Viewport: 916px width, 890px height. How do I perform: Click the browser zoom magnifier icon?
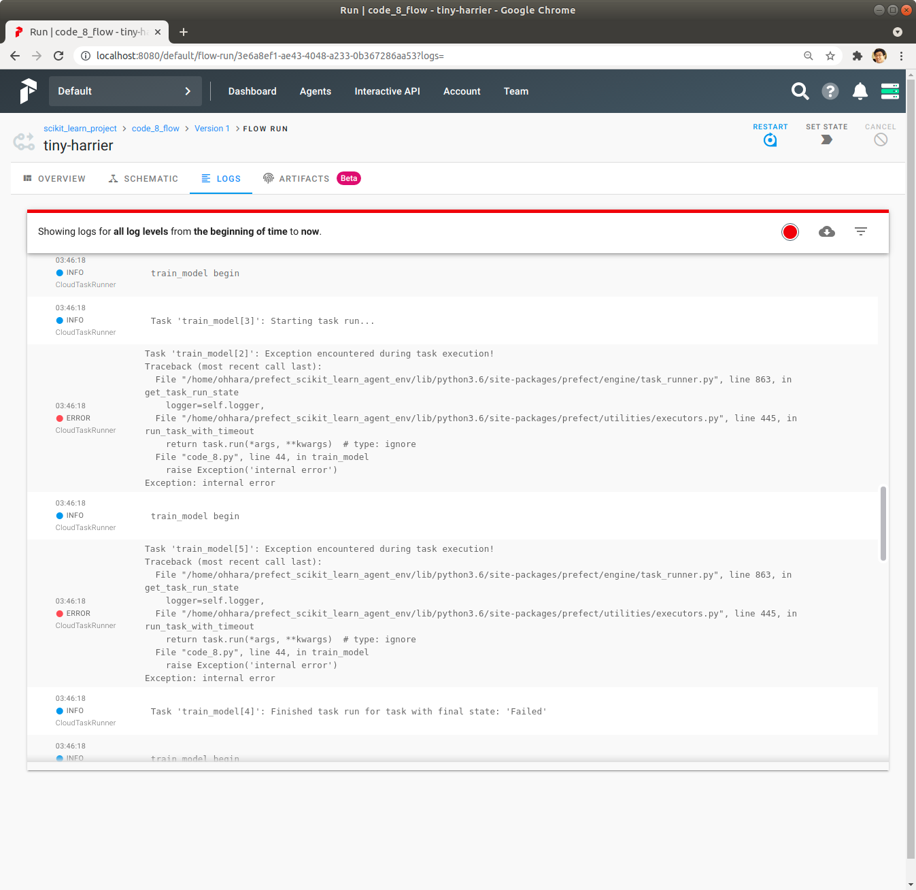[x=809, y=56]
